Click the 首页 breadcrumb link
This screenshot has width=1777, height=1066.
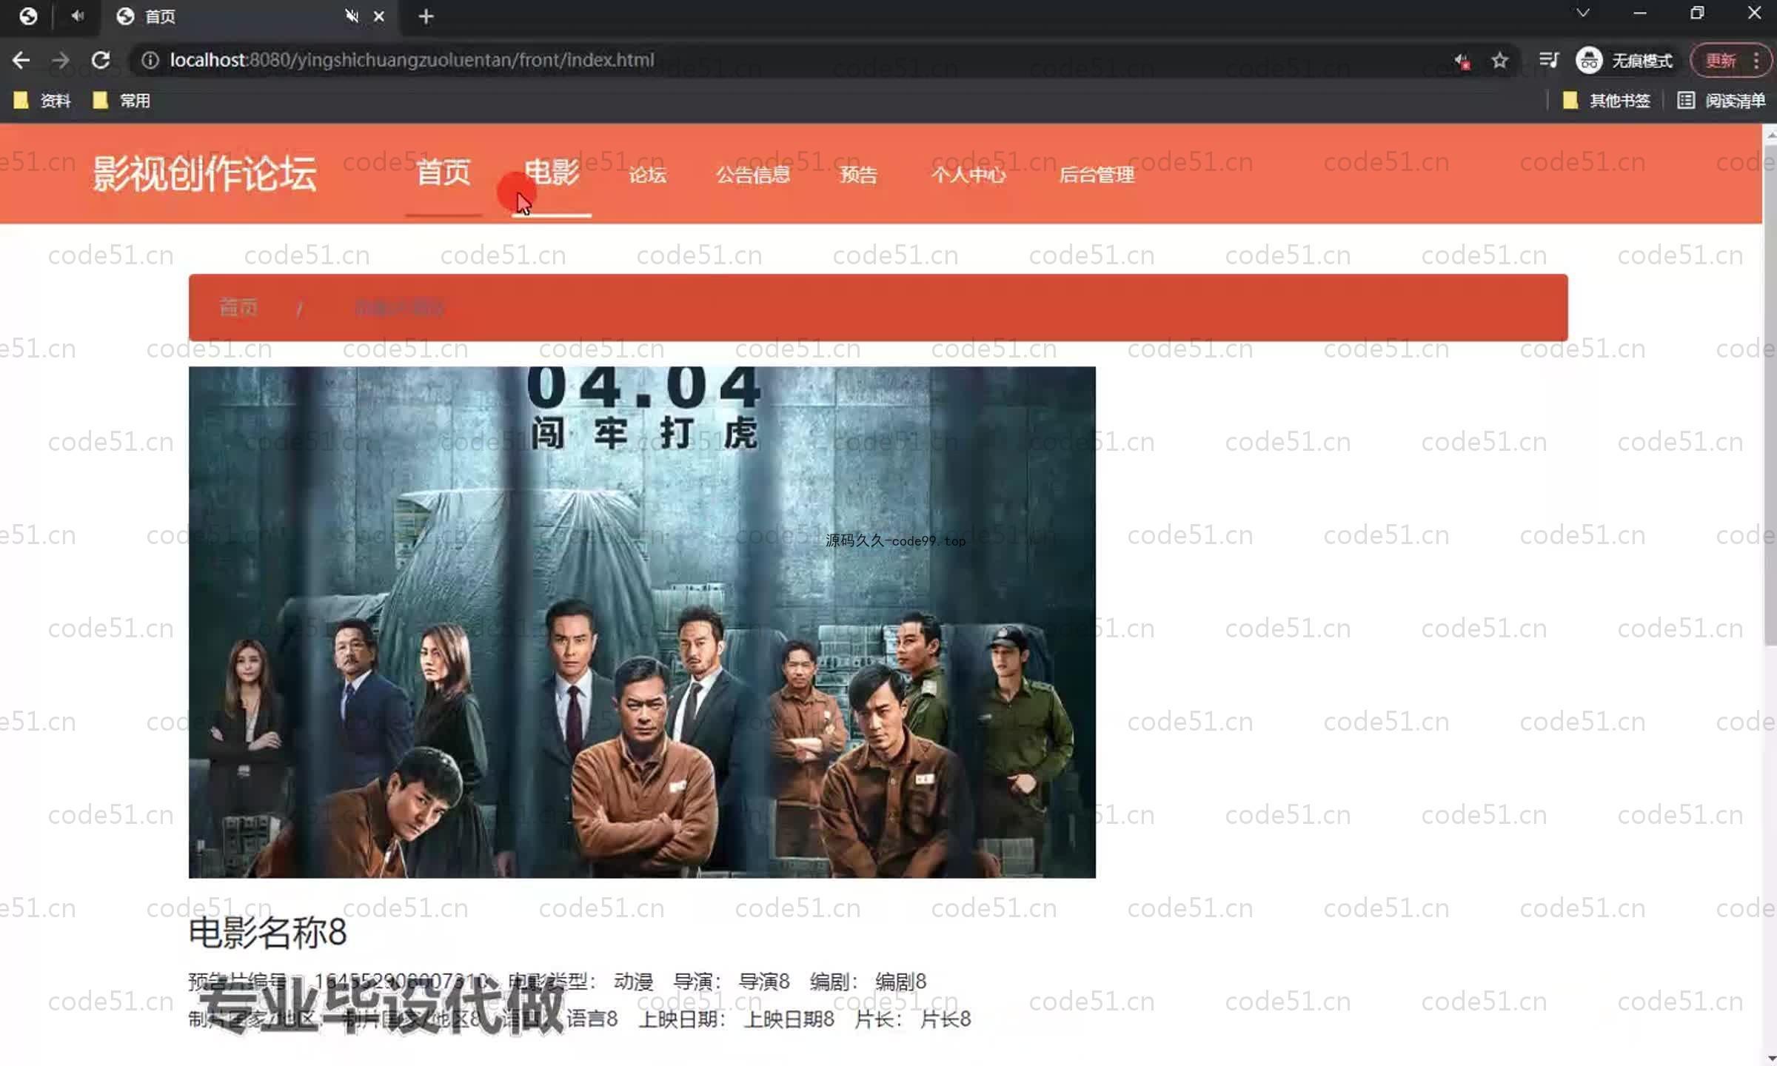(238, 307)
